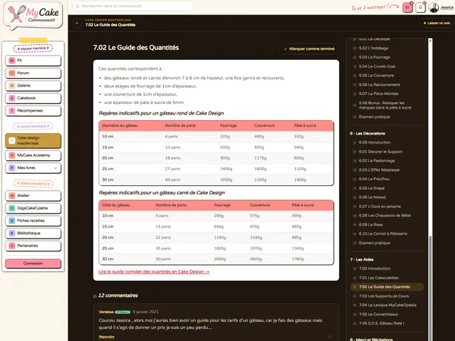Click the GigaCakeCulette icon
Screen dimensions: 455x341
[12, 208]
